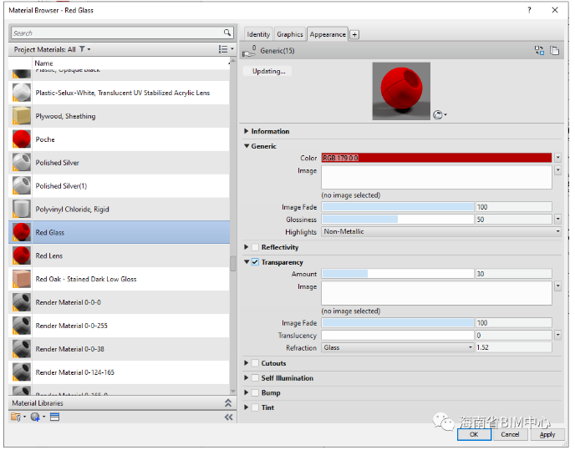This screenshot has height=450, width=575.
Task: Open the Generic Image options dropdown arrow
Action: 559,171
